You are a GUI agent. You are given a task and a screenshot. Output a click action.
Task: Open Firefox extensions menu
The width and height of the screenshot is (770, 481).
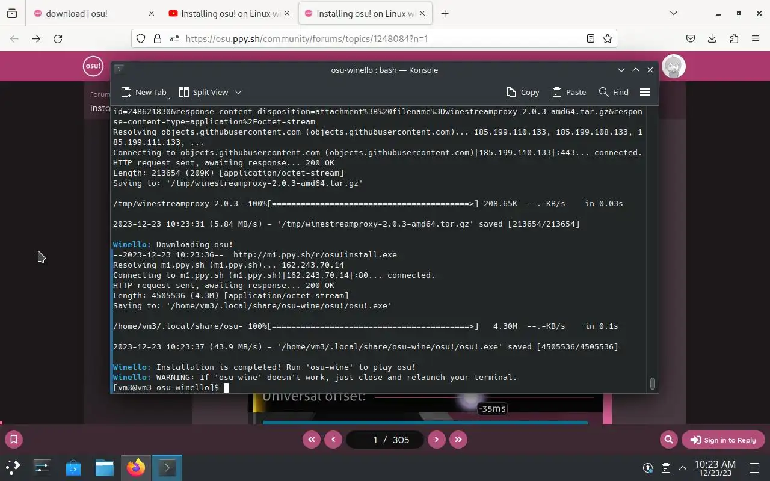[x=734, y=38]
